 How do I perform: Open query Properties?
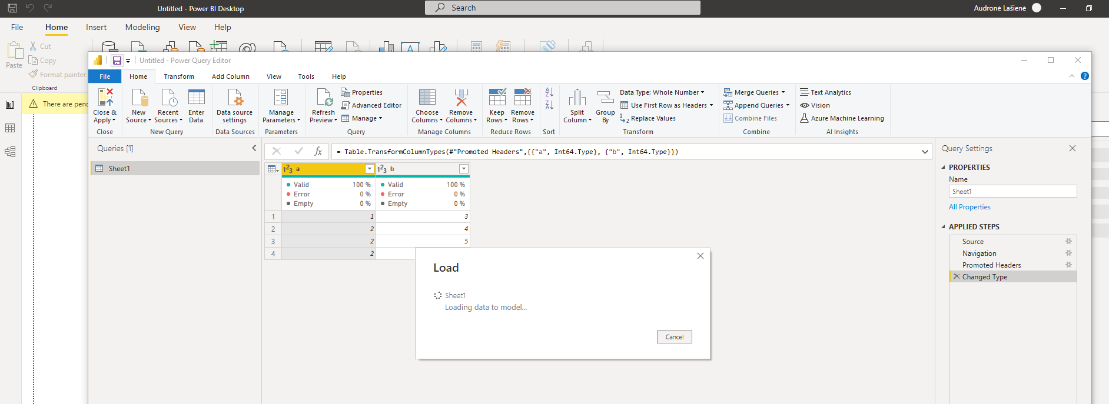(x=362, y=92)
